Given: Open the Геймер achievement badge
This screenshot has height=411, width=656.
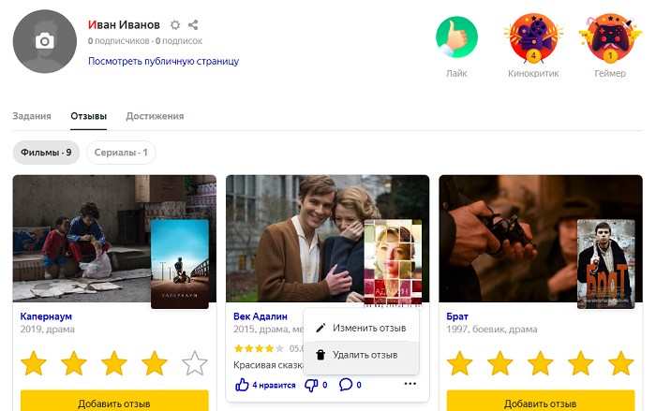Looking at the screenshot, I should click(x=610, y=38).
